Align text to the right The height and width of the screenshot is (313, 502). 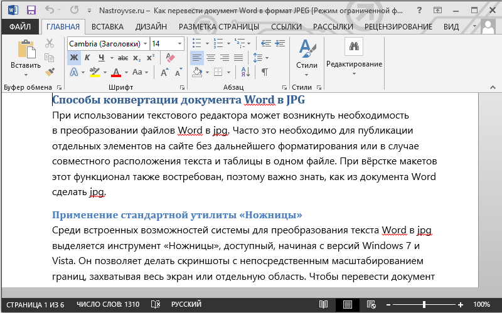(x=225, y=58)
